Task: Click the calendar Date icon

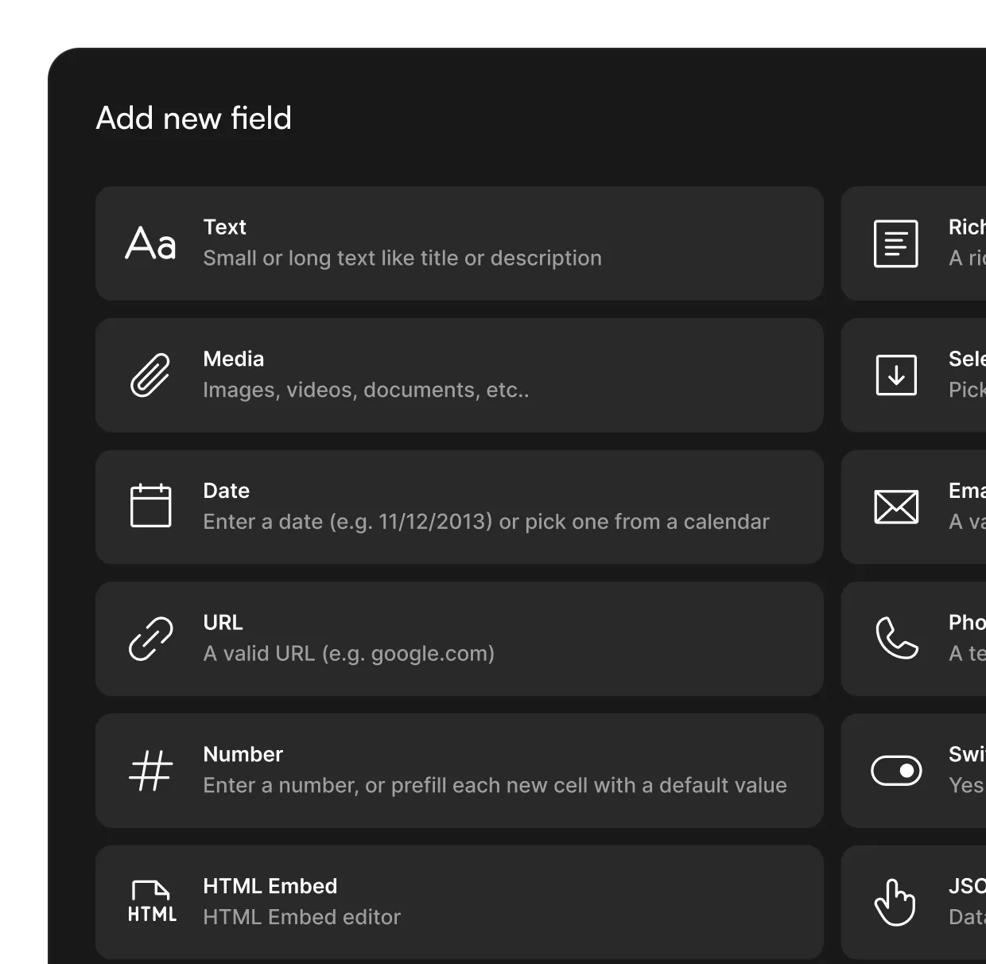Action: (x=150, y=506)
